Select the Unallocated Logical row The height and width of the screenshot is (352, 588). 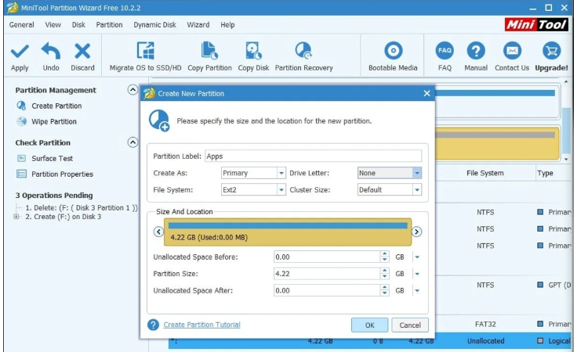369,341
